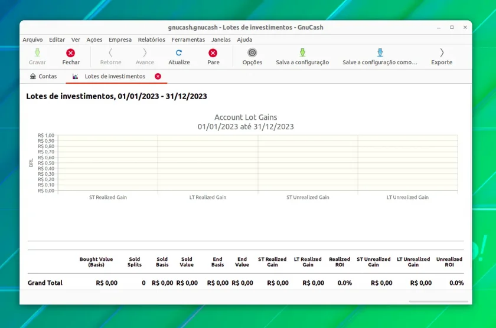Click the LT Realized Gain chart axis label
Screen dimensions: 496x328
(x=208, y=197)
